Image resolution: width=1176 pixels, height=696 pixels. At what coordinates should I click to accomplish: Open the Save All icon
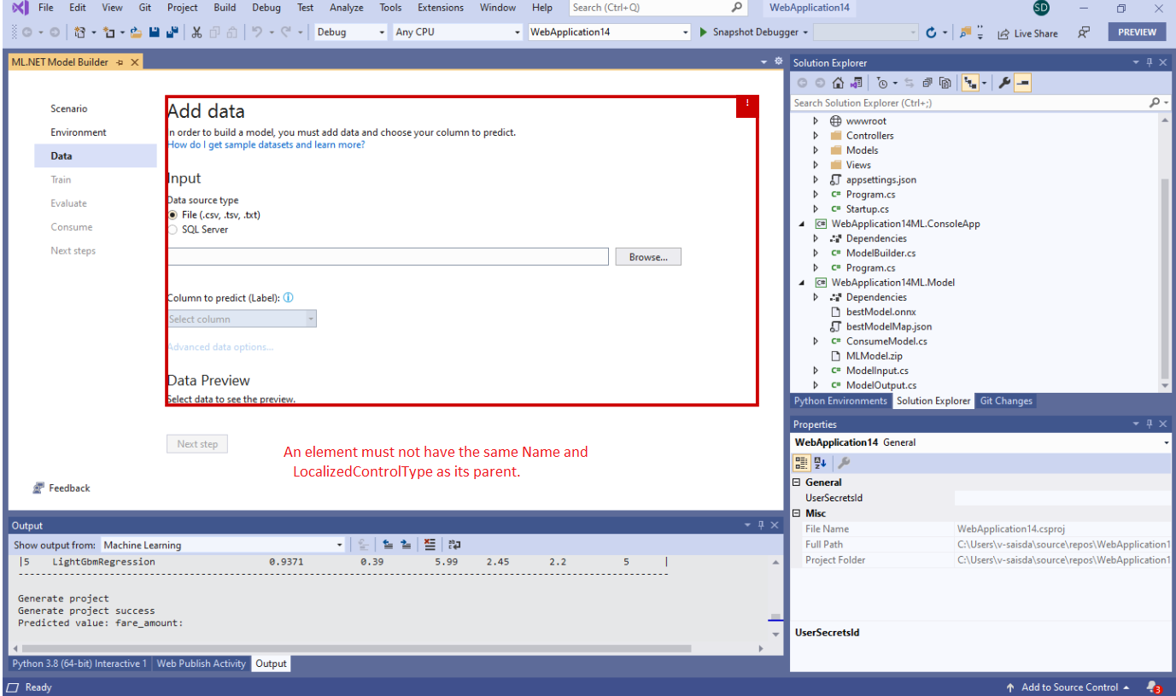pos(173,32)
